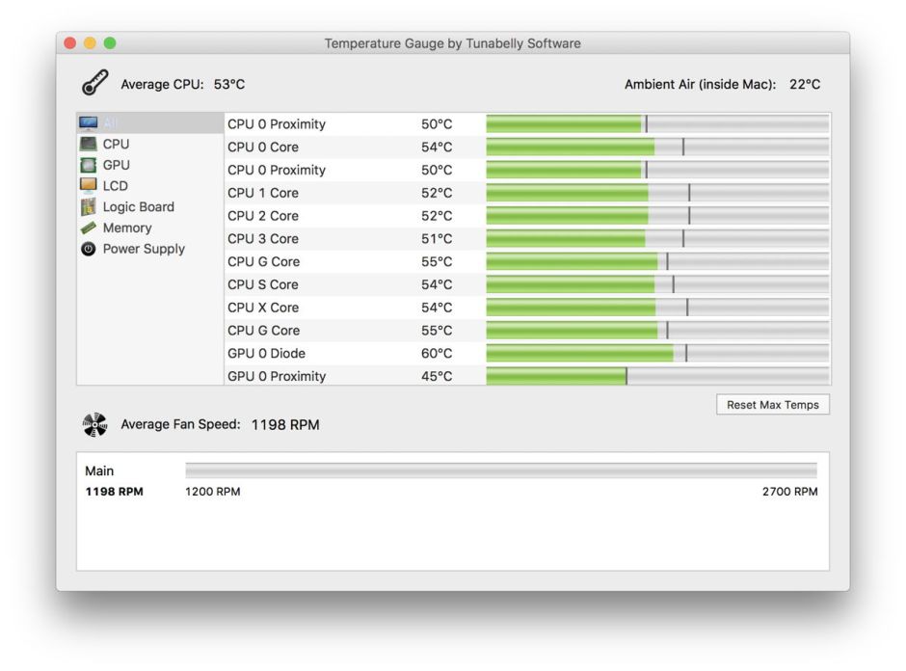Image resolution: width=906 pixels, height=671 pixels.
Task: Click the Ambient Air temperature reading
Action: (806, 84)
